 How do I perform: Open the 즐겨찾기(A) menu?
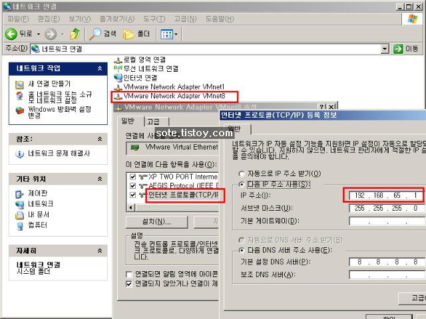pos(117,19)
